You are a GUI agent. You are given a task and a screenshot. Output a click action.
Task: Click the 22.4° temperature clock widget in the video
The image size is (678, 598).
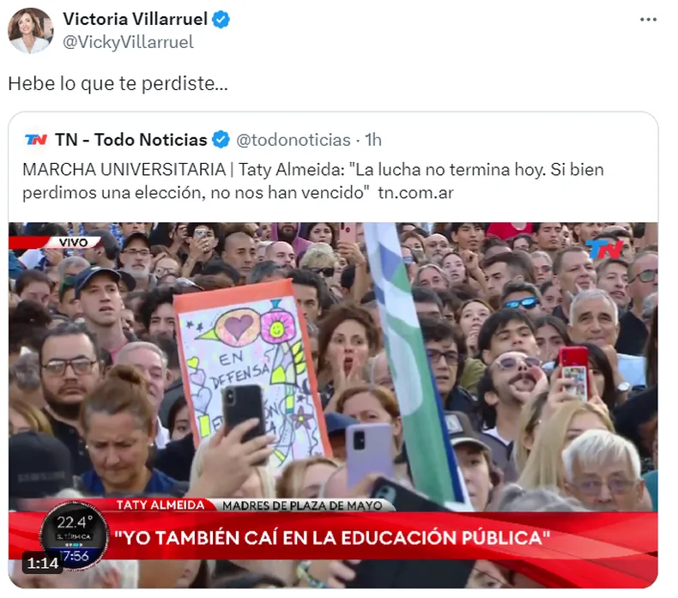tap(74, 535)
